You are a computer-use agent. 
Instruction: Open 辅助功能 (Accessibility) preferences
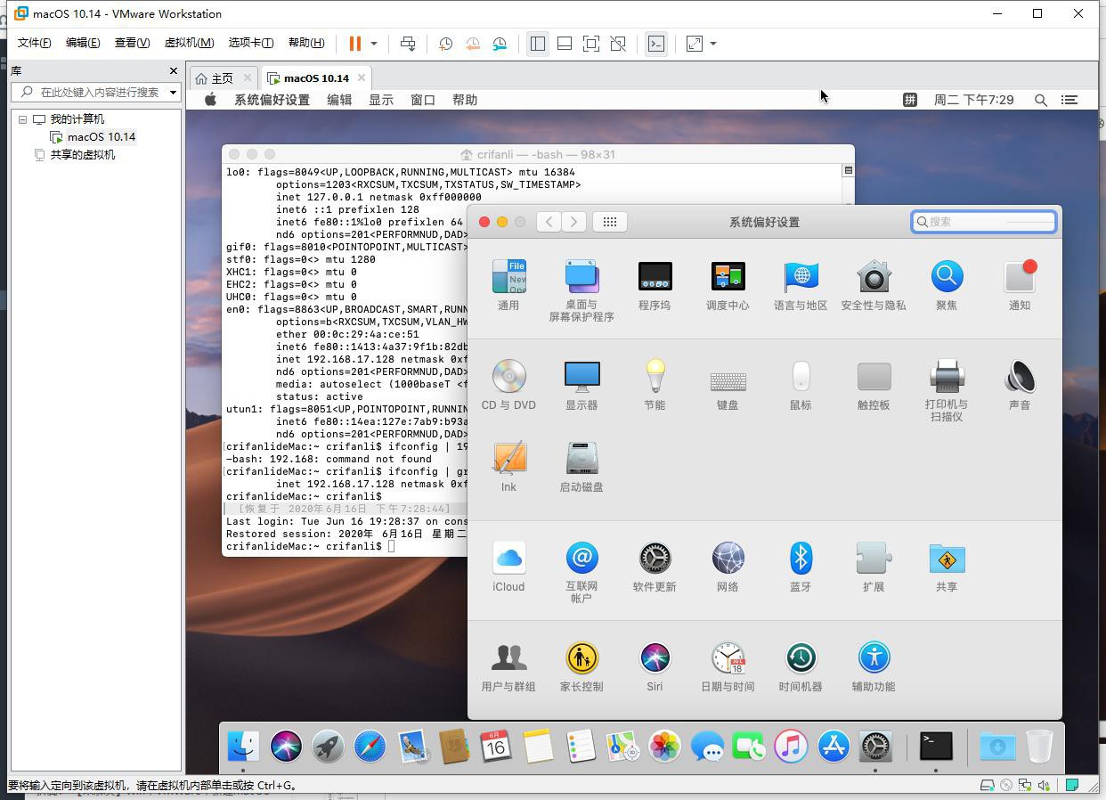(874, 666)
